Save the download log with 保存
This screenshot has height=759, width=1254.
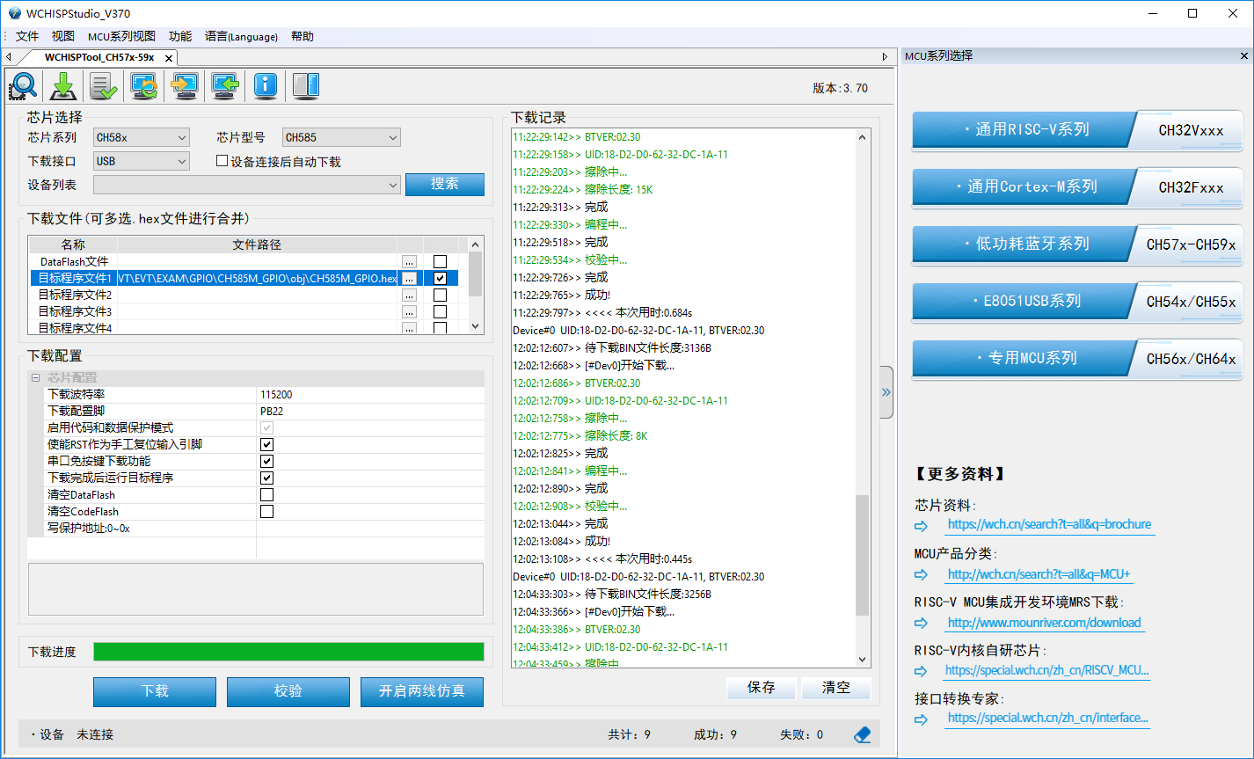point(762,688)
